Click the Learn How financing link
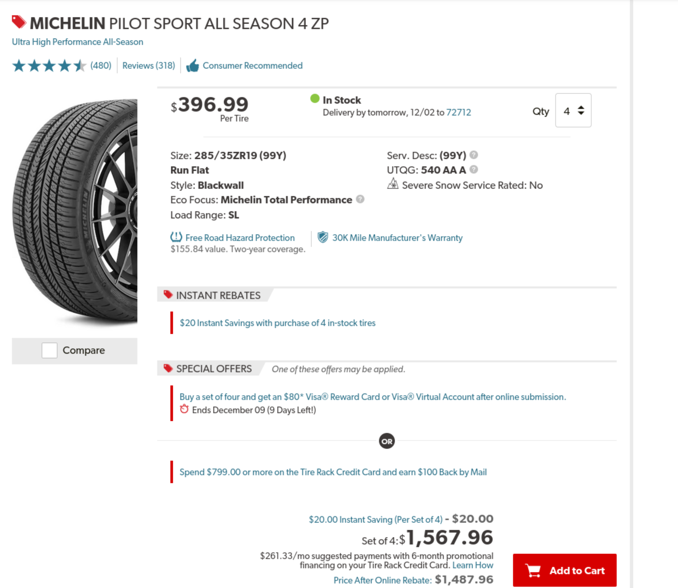Screen dimensions: 678x588 tap(473, 565)
